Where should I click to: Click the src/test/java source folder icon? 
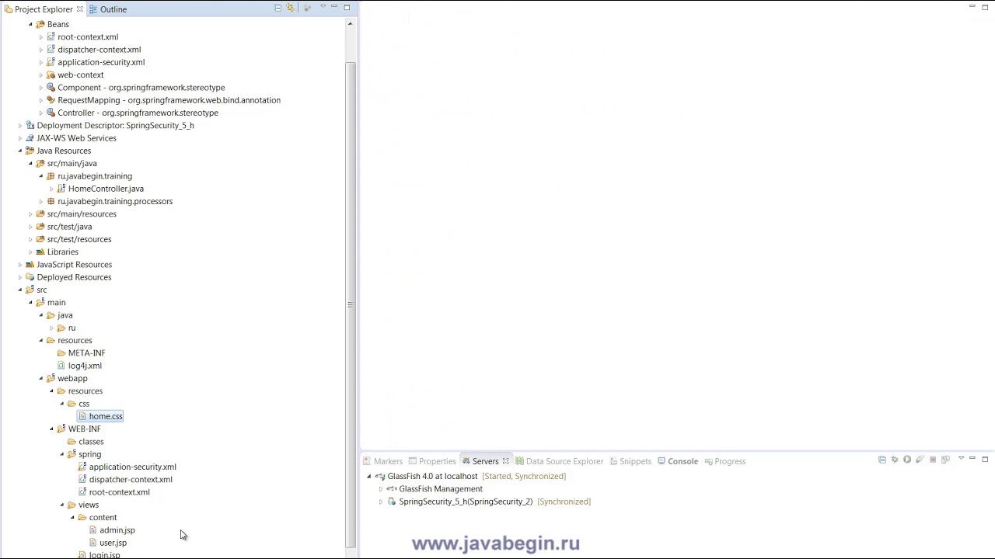click(40, 227)
